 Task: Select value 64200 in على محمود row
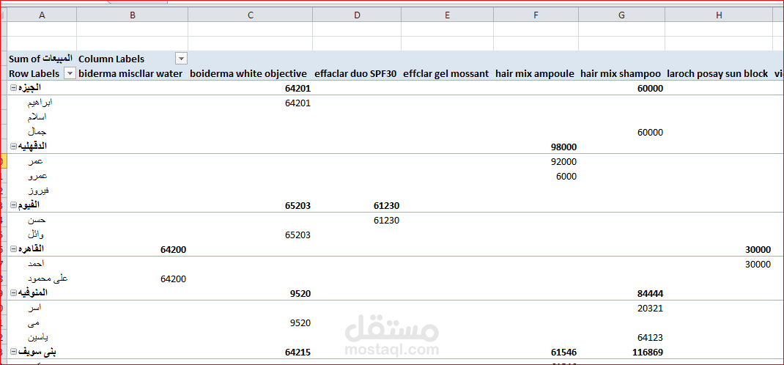point(173,279)
